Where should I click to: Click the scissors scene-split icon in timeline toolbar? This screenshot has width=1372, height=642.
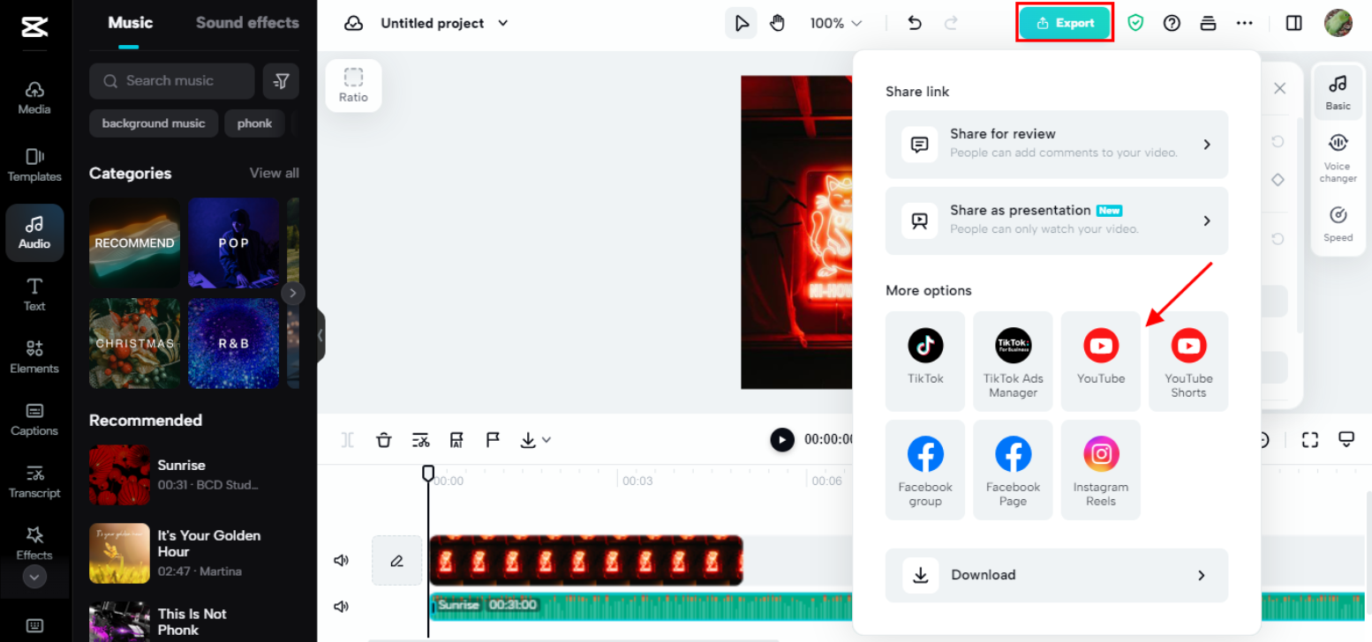coord(420,439)
